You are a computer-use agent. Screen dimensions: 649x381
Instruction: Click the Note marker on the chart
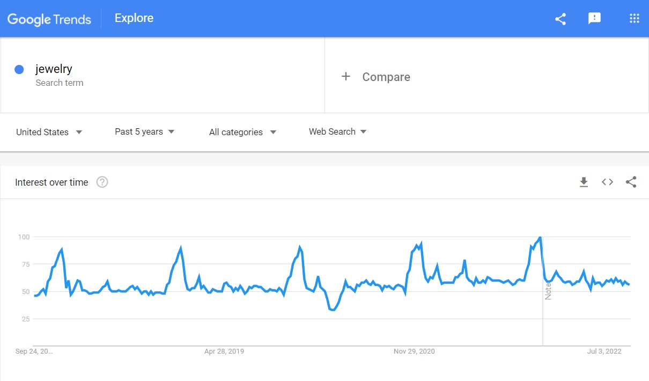548,290
